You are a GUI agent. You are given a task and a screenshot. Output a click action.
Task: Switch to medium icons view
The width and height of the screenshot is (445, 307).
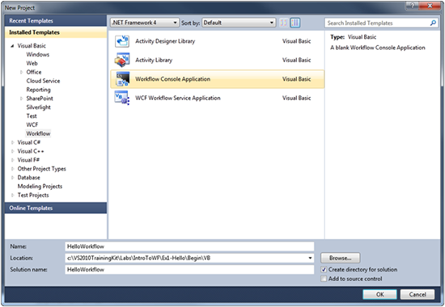(295, 23)
